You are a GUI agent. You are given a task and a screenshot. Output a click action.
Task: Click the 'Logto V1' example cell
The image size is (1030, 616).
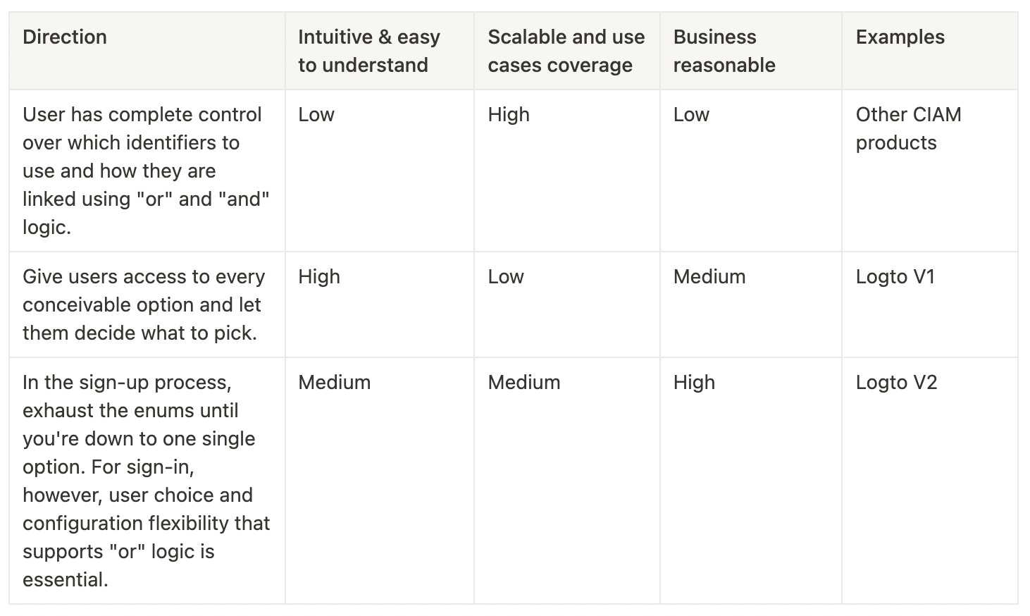[x=895, y=277]
